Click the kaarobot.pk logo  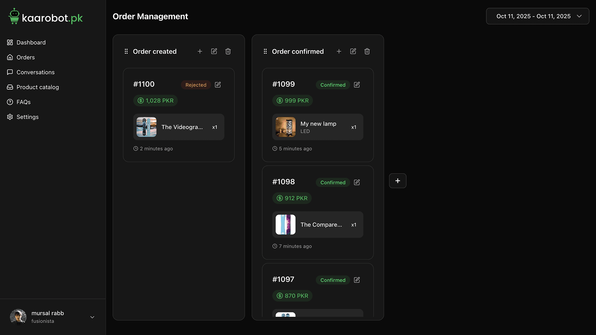(x=45, y=17)
